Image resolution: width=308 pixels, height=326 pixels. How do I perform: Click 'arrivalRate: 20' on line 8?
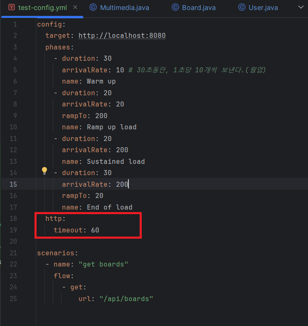93,104
